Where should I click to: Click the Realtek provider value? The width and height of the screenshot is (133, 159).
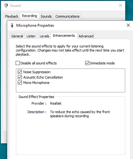(x=56, y=103)
